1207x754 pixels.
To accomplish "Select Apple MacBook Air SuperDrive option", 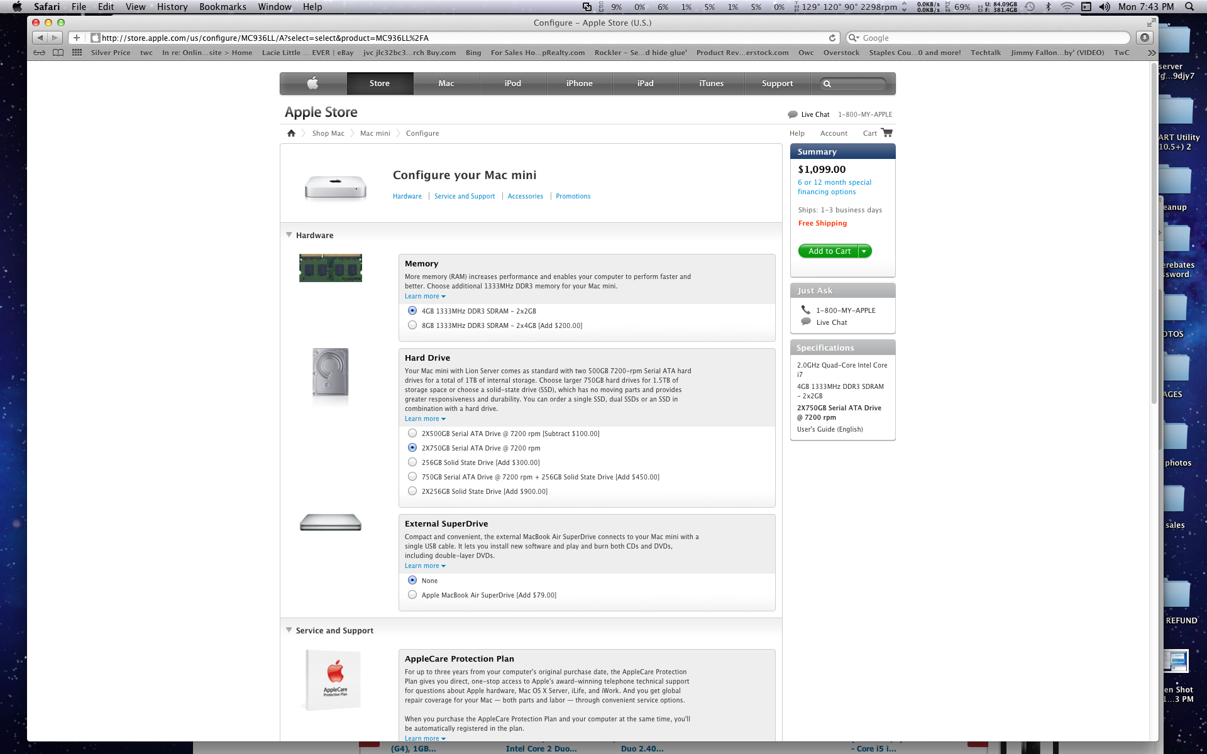I will pos(412,594).
